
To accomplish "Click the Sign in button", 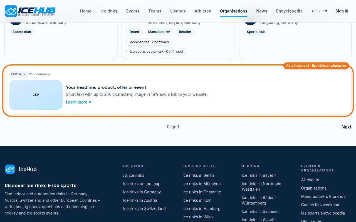I will (342, 11).
